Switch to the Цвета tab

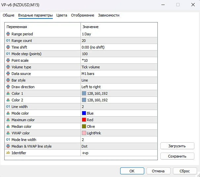(62, 16)
